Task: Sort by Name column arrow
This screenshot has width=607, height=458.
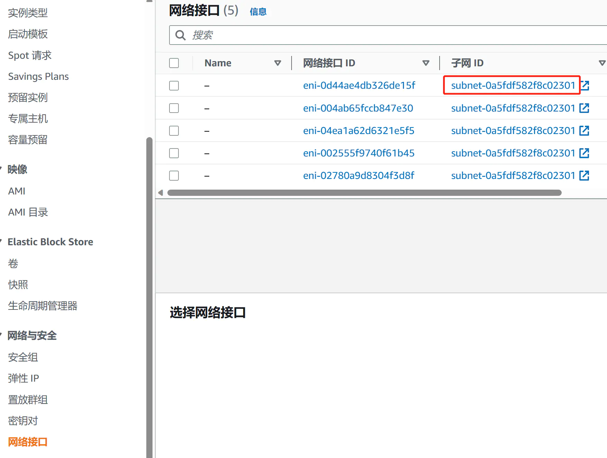Action: (277, 63)
